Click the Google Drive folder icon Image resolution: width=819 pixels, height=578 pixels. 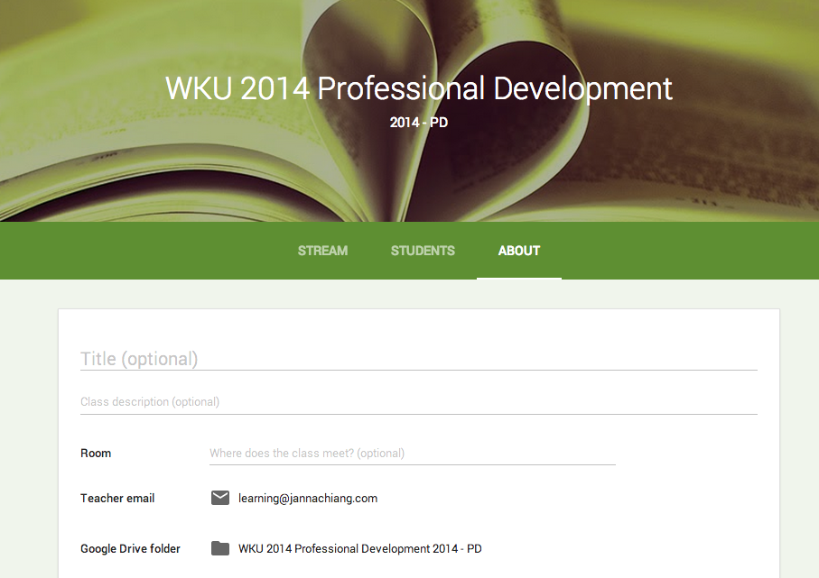point(220,548)
